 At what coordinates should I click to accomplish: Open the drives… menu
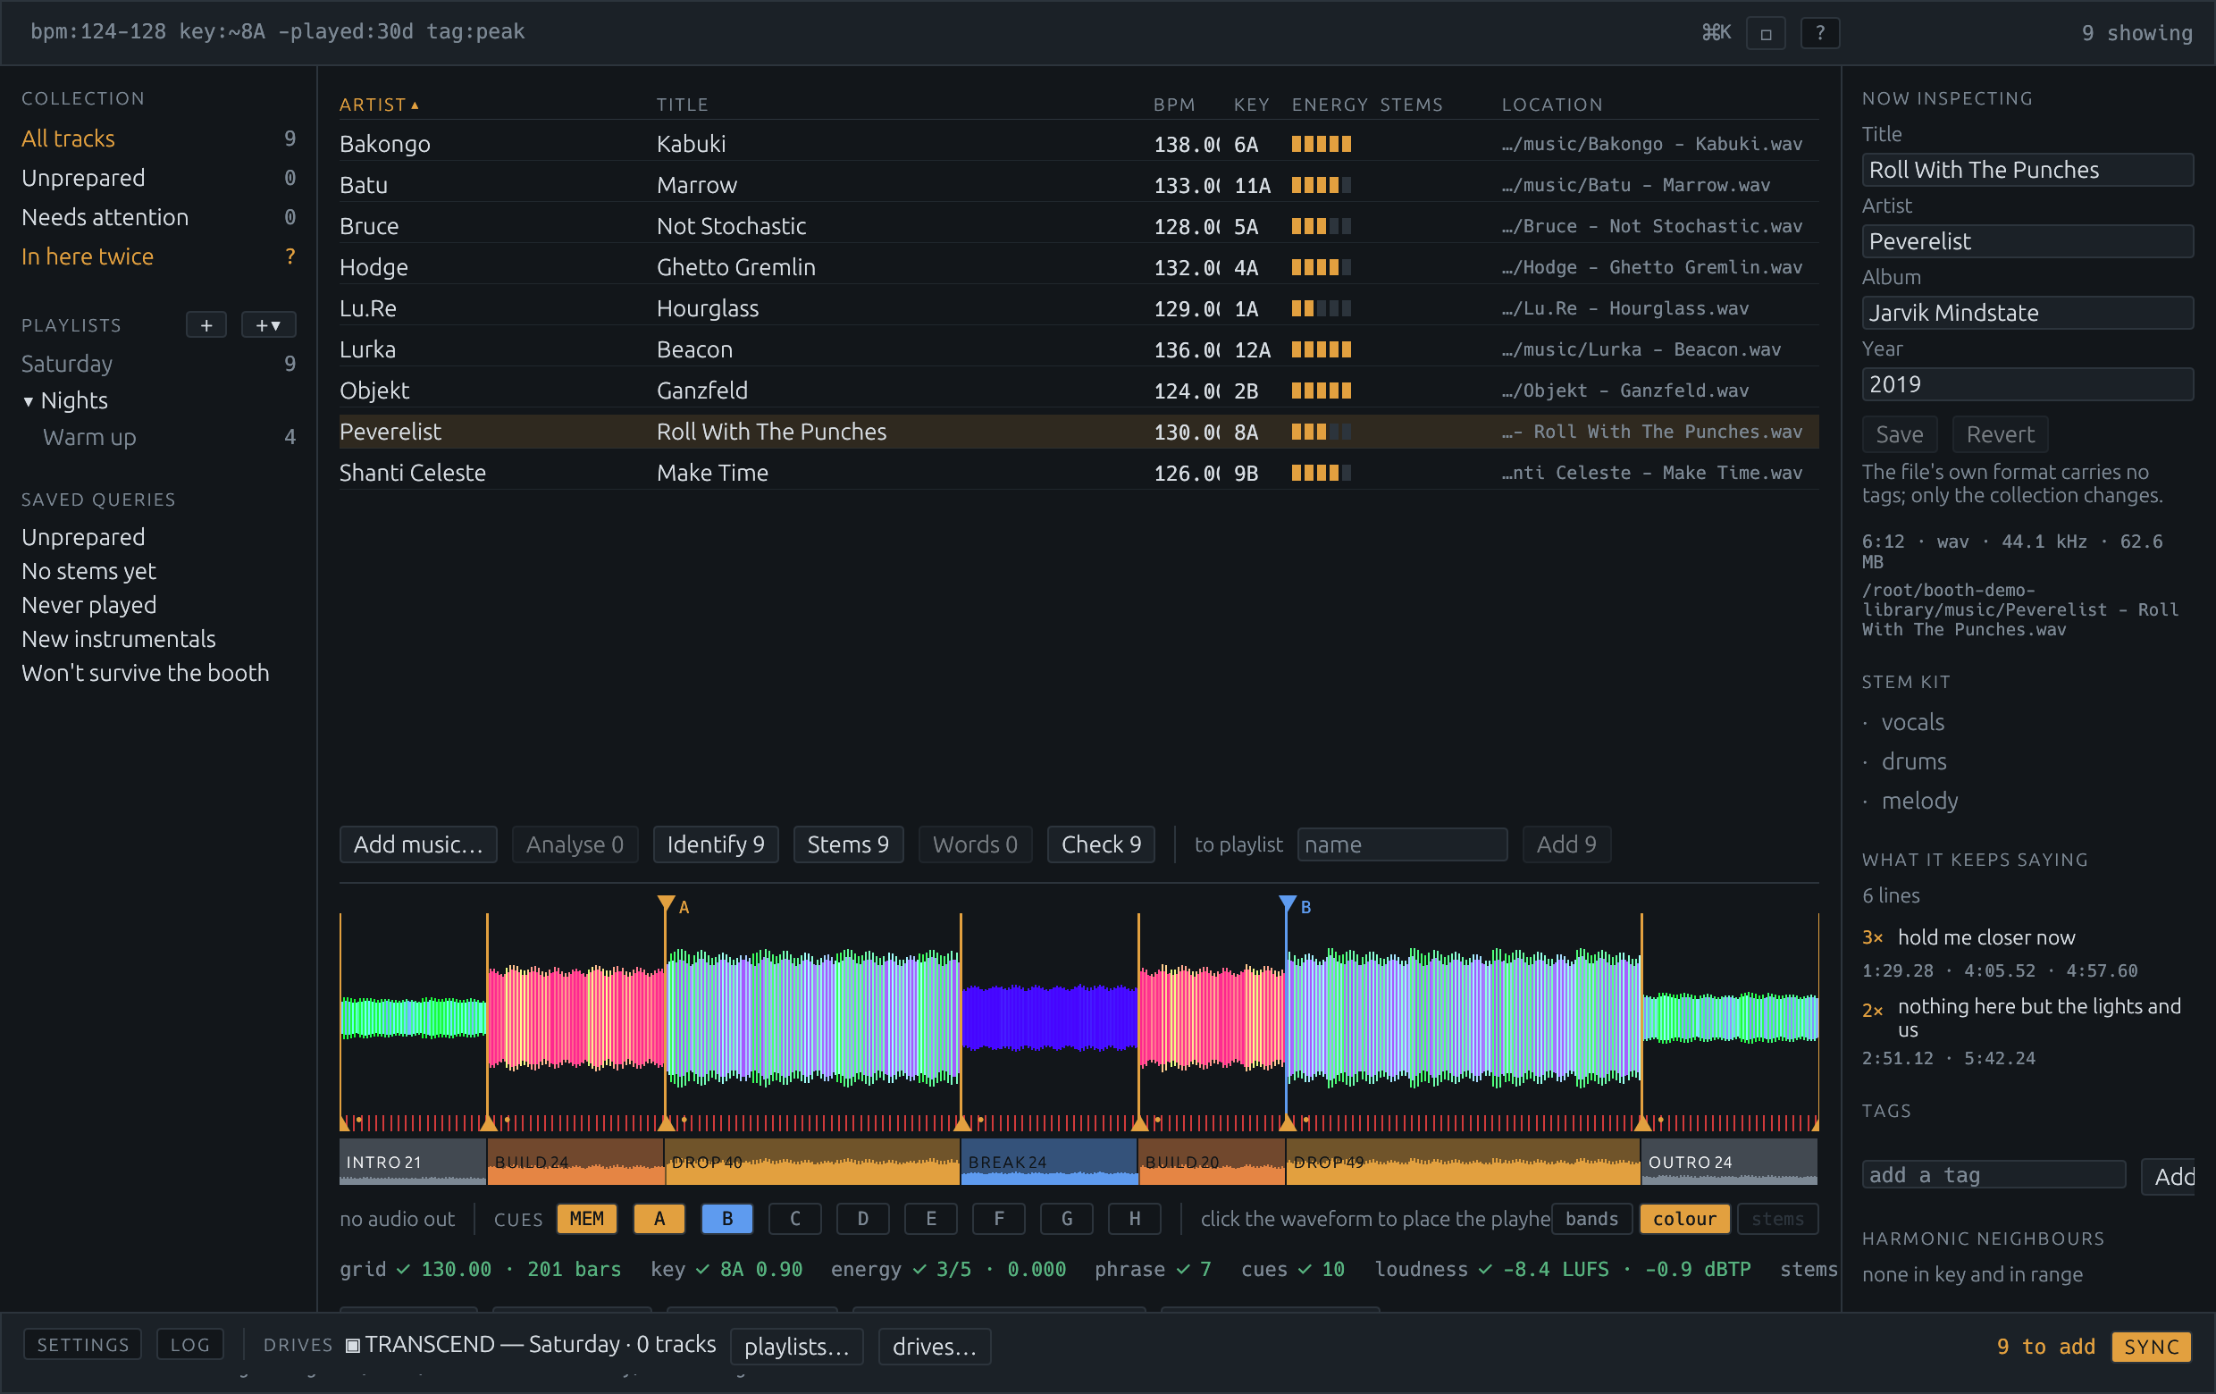coord(934,1346)
